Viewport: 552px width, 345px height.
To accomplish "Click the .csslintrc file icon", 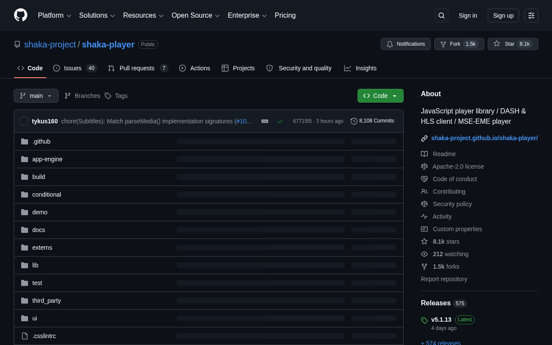I will (25, 336).
